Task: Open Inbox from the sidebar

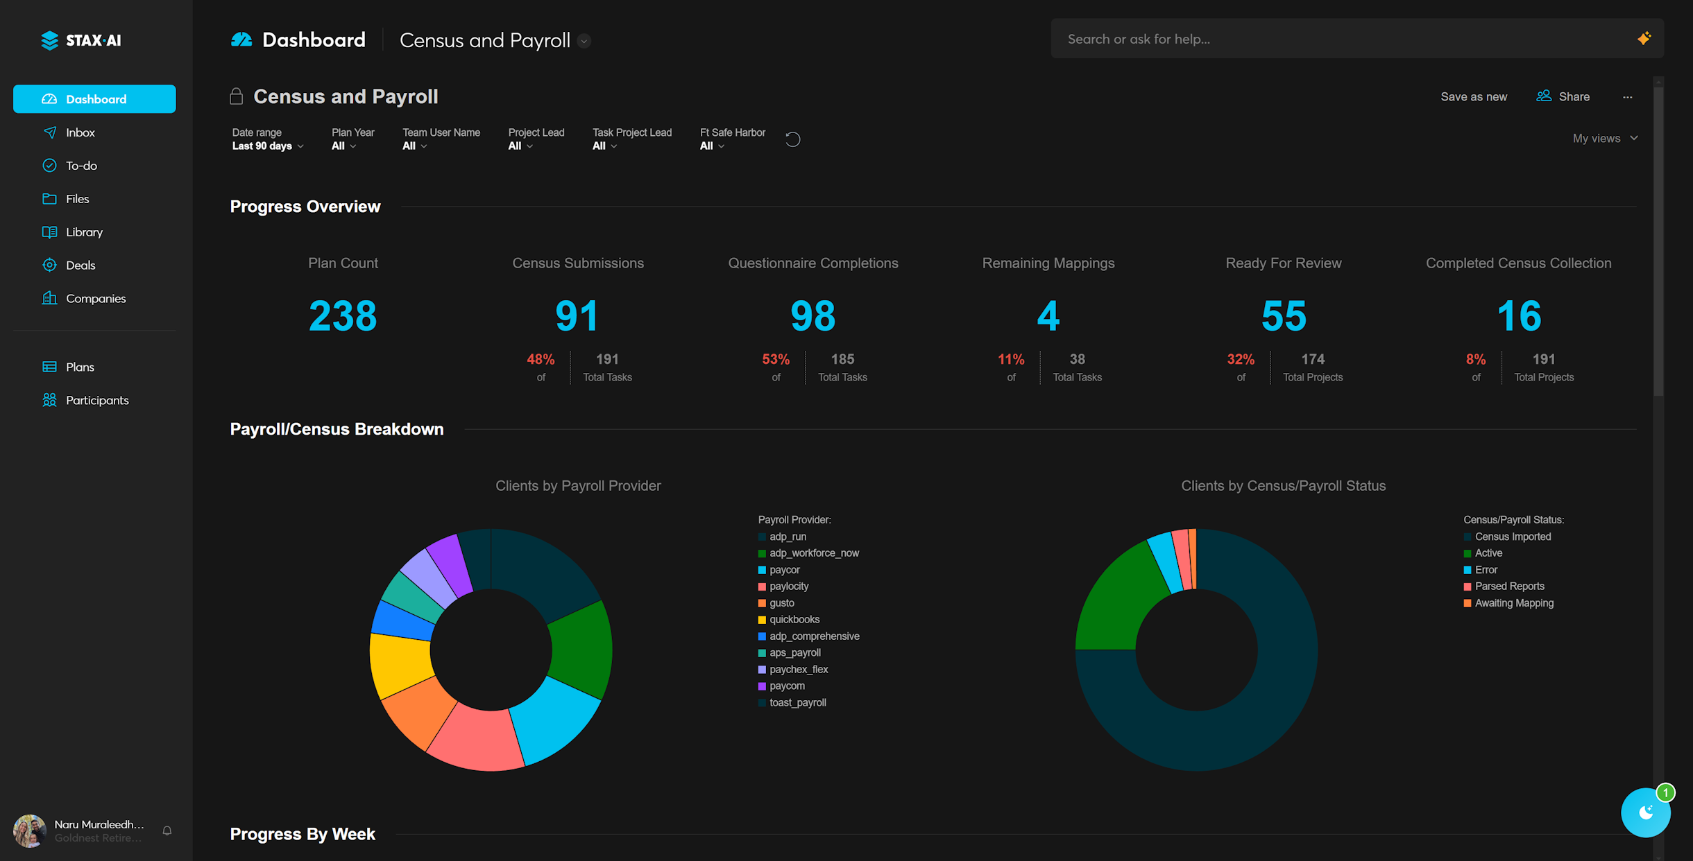Action: [80, 132]
